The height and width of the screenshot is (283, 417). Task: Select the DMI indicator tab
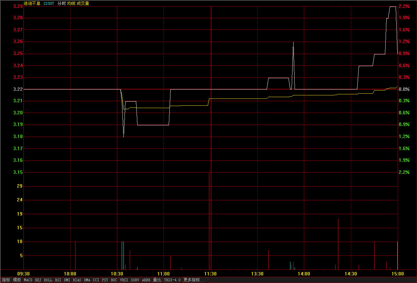click(67, 280)
